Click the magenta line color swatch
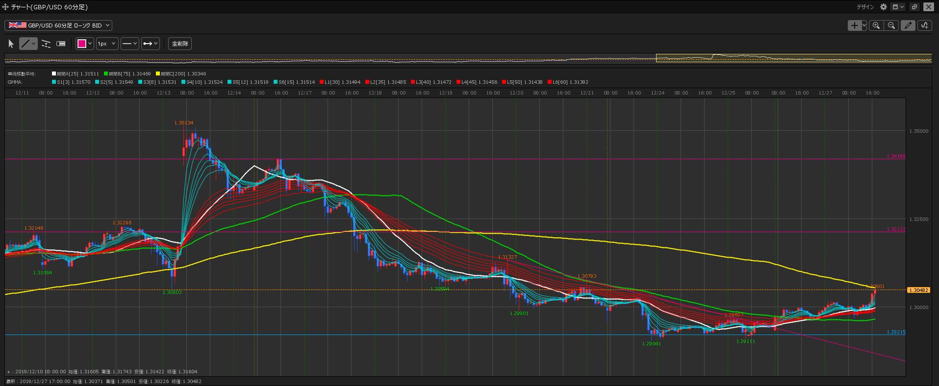Image resolution: width=939 pixels, height=386 pixels. (82, 44)
